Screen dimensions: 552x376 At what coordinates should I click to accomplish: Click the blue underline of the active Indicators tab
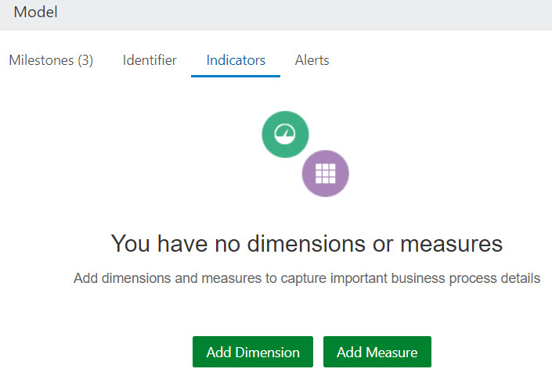point(236,76)
